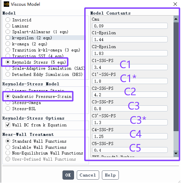Screen dimensions: 181x183
Task: Click the scroll up arrow in Model Constants
Action: 176,19
